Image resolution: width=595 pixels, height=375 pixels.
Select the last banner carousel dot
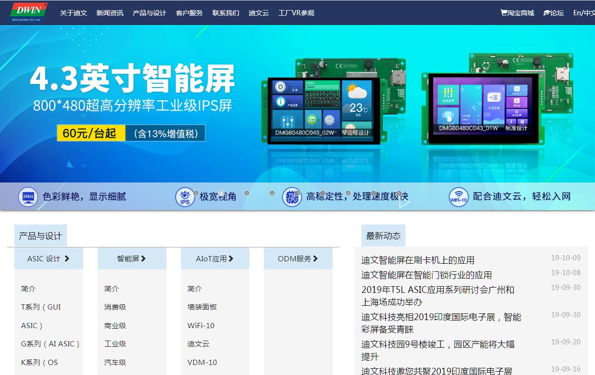399,193
